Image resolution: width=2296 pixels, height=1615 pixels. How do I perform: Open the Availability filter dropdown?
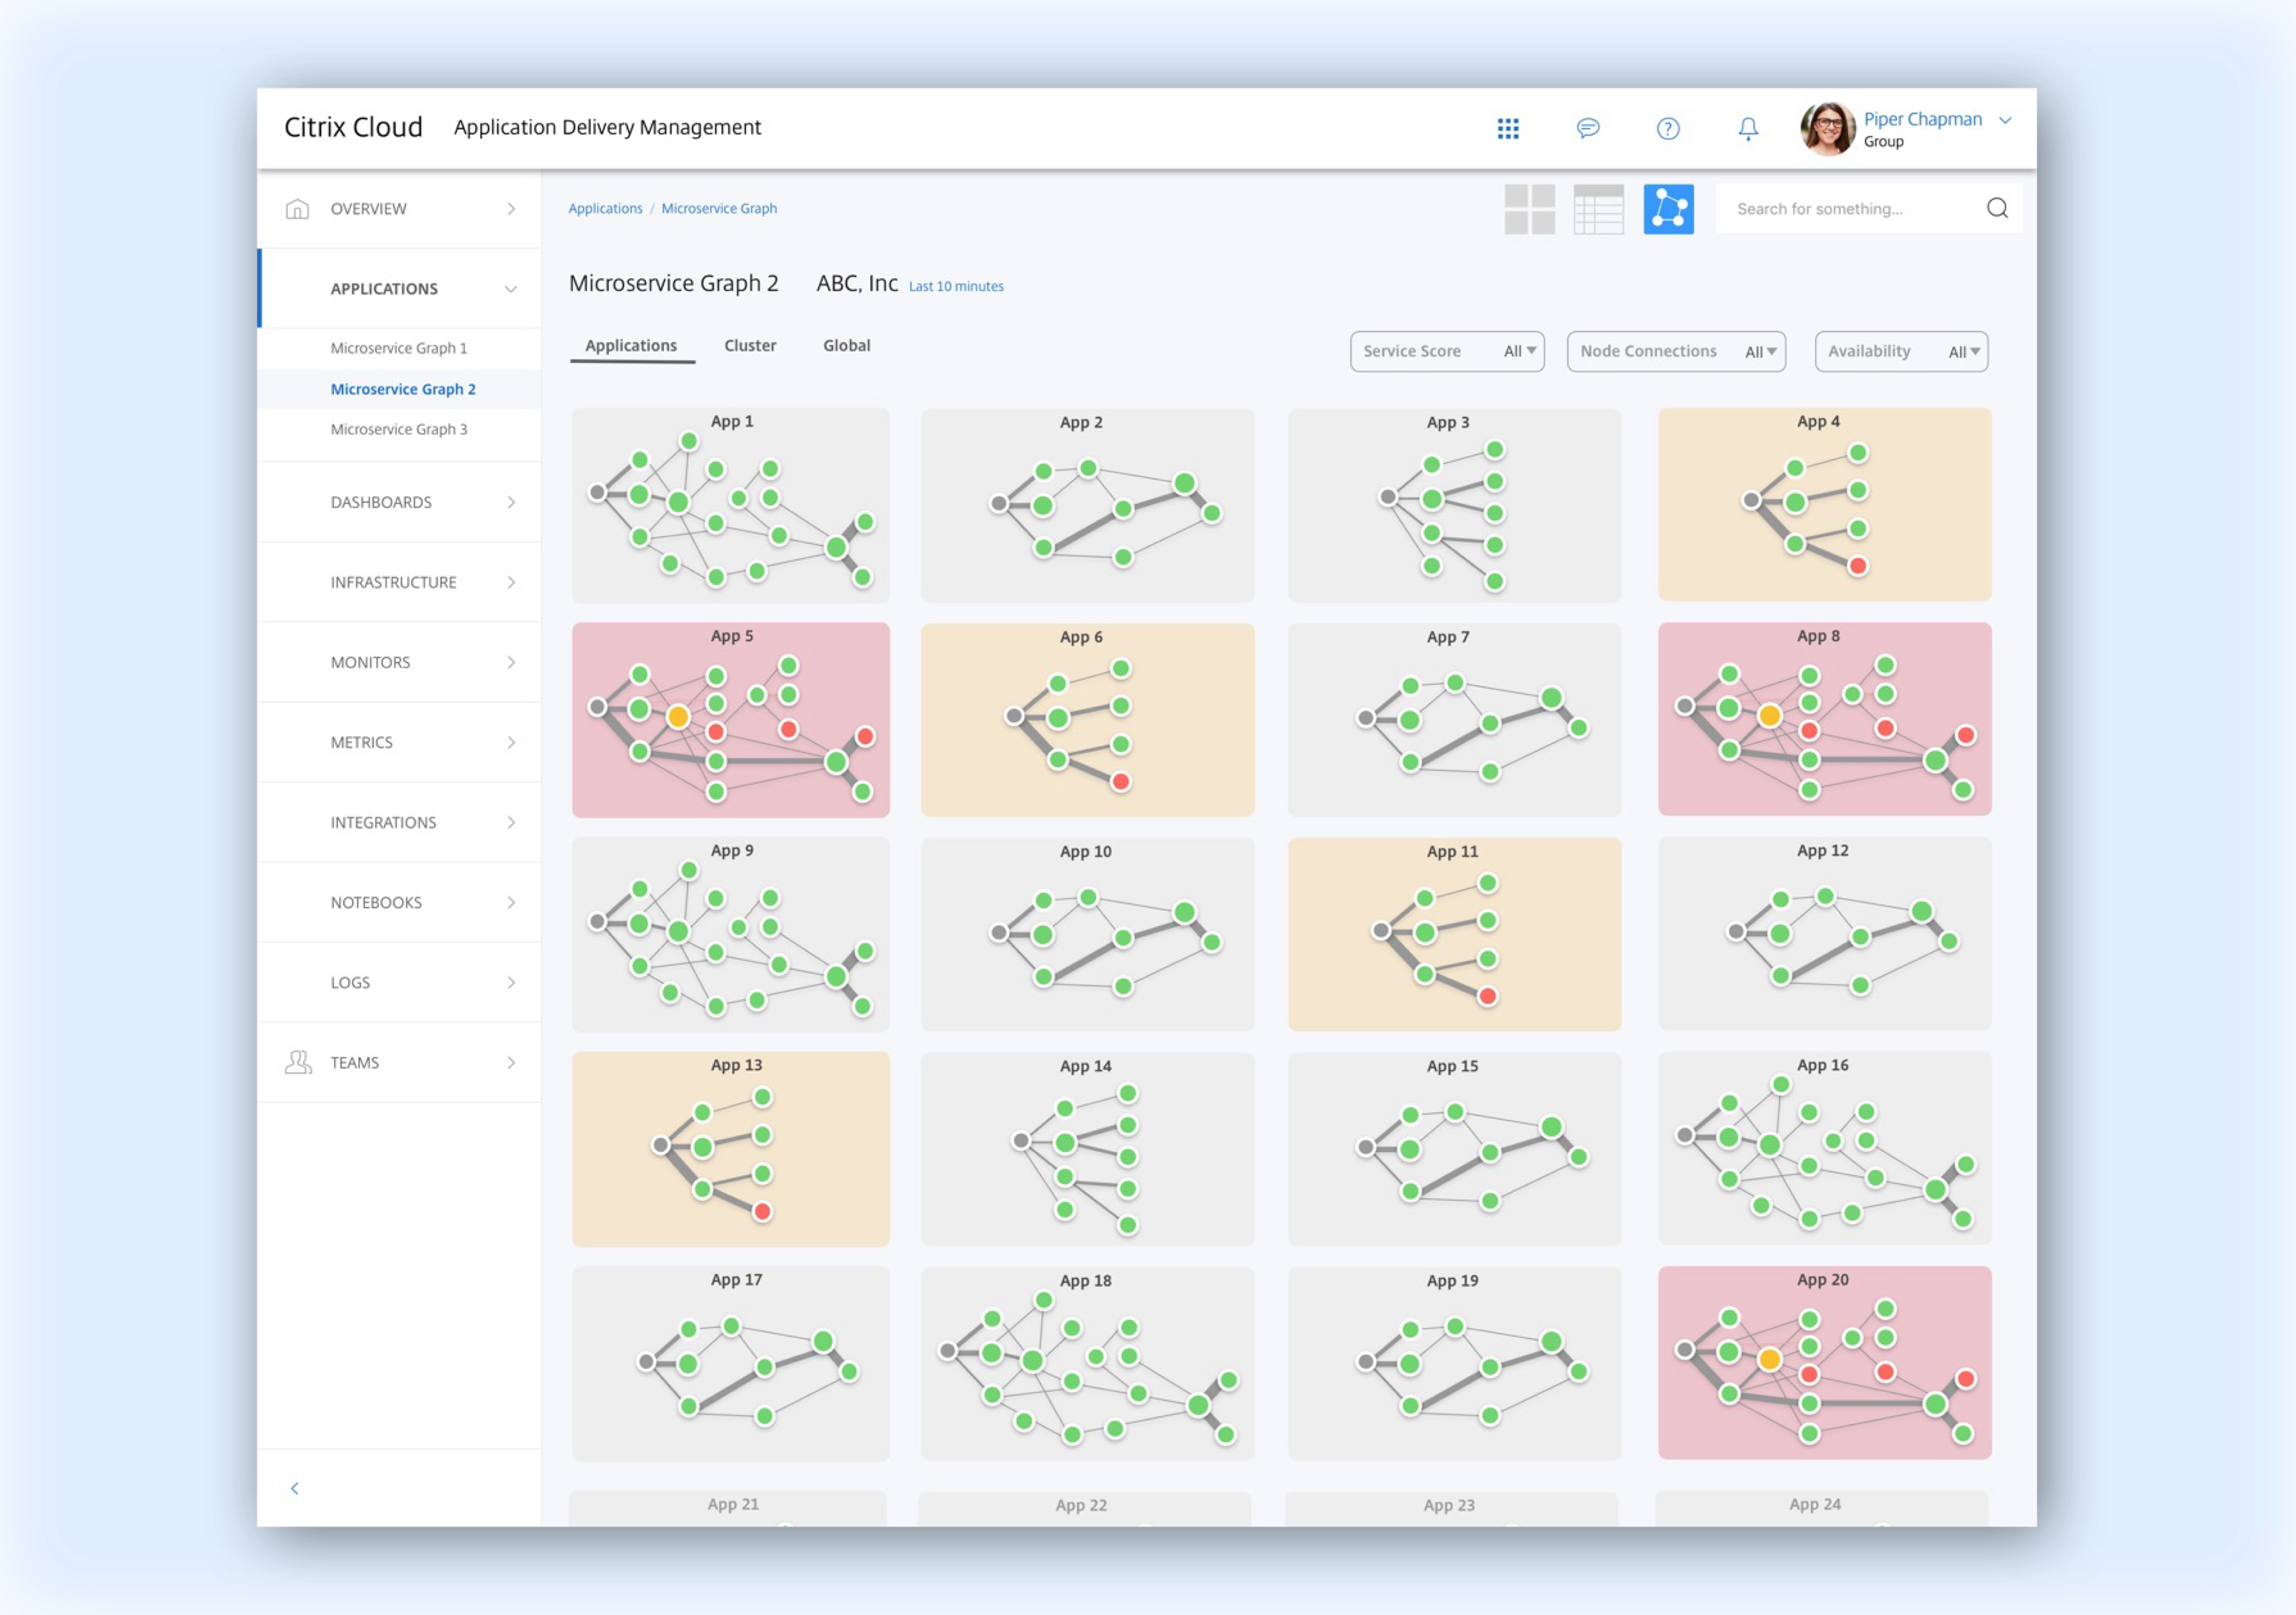[1900, 351]
